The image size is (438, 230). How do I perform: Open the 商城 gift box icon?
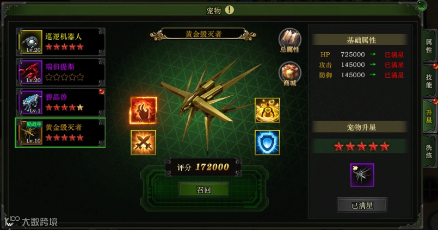pyautogui.click(x=290, y=74)
